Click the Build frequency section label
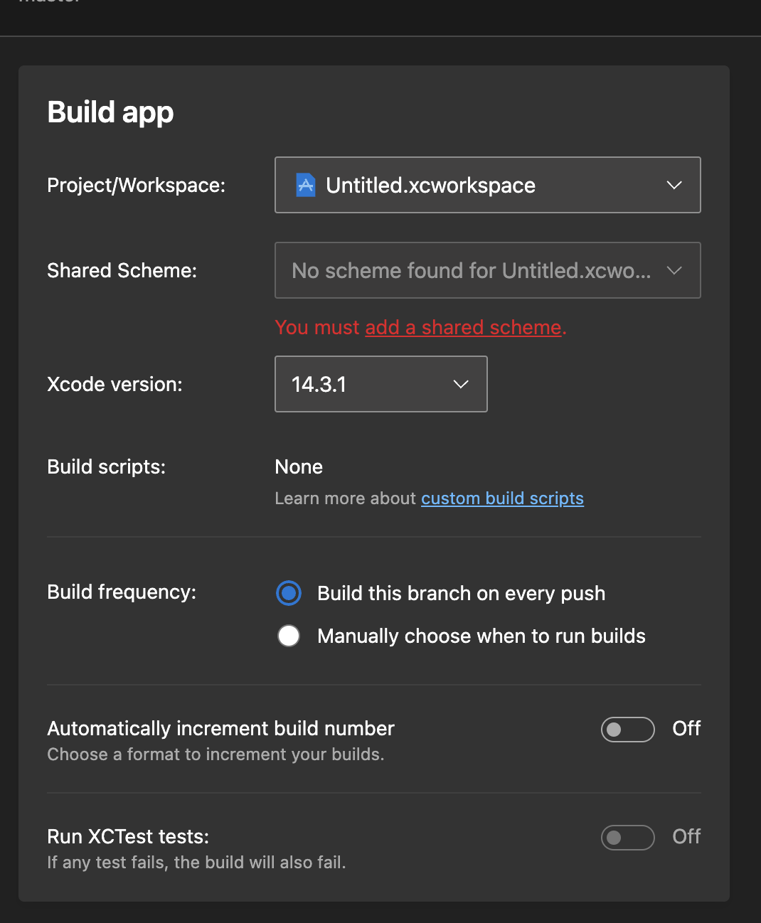761x923 pixels. [121, 592]
